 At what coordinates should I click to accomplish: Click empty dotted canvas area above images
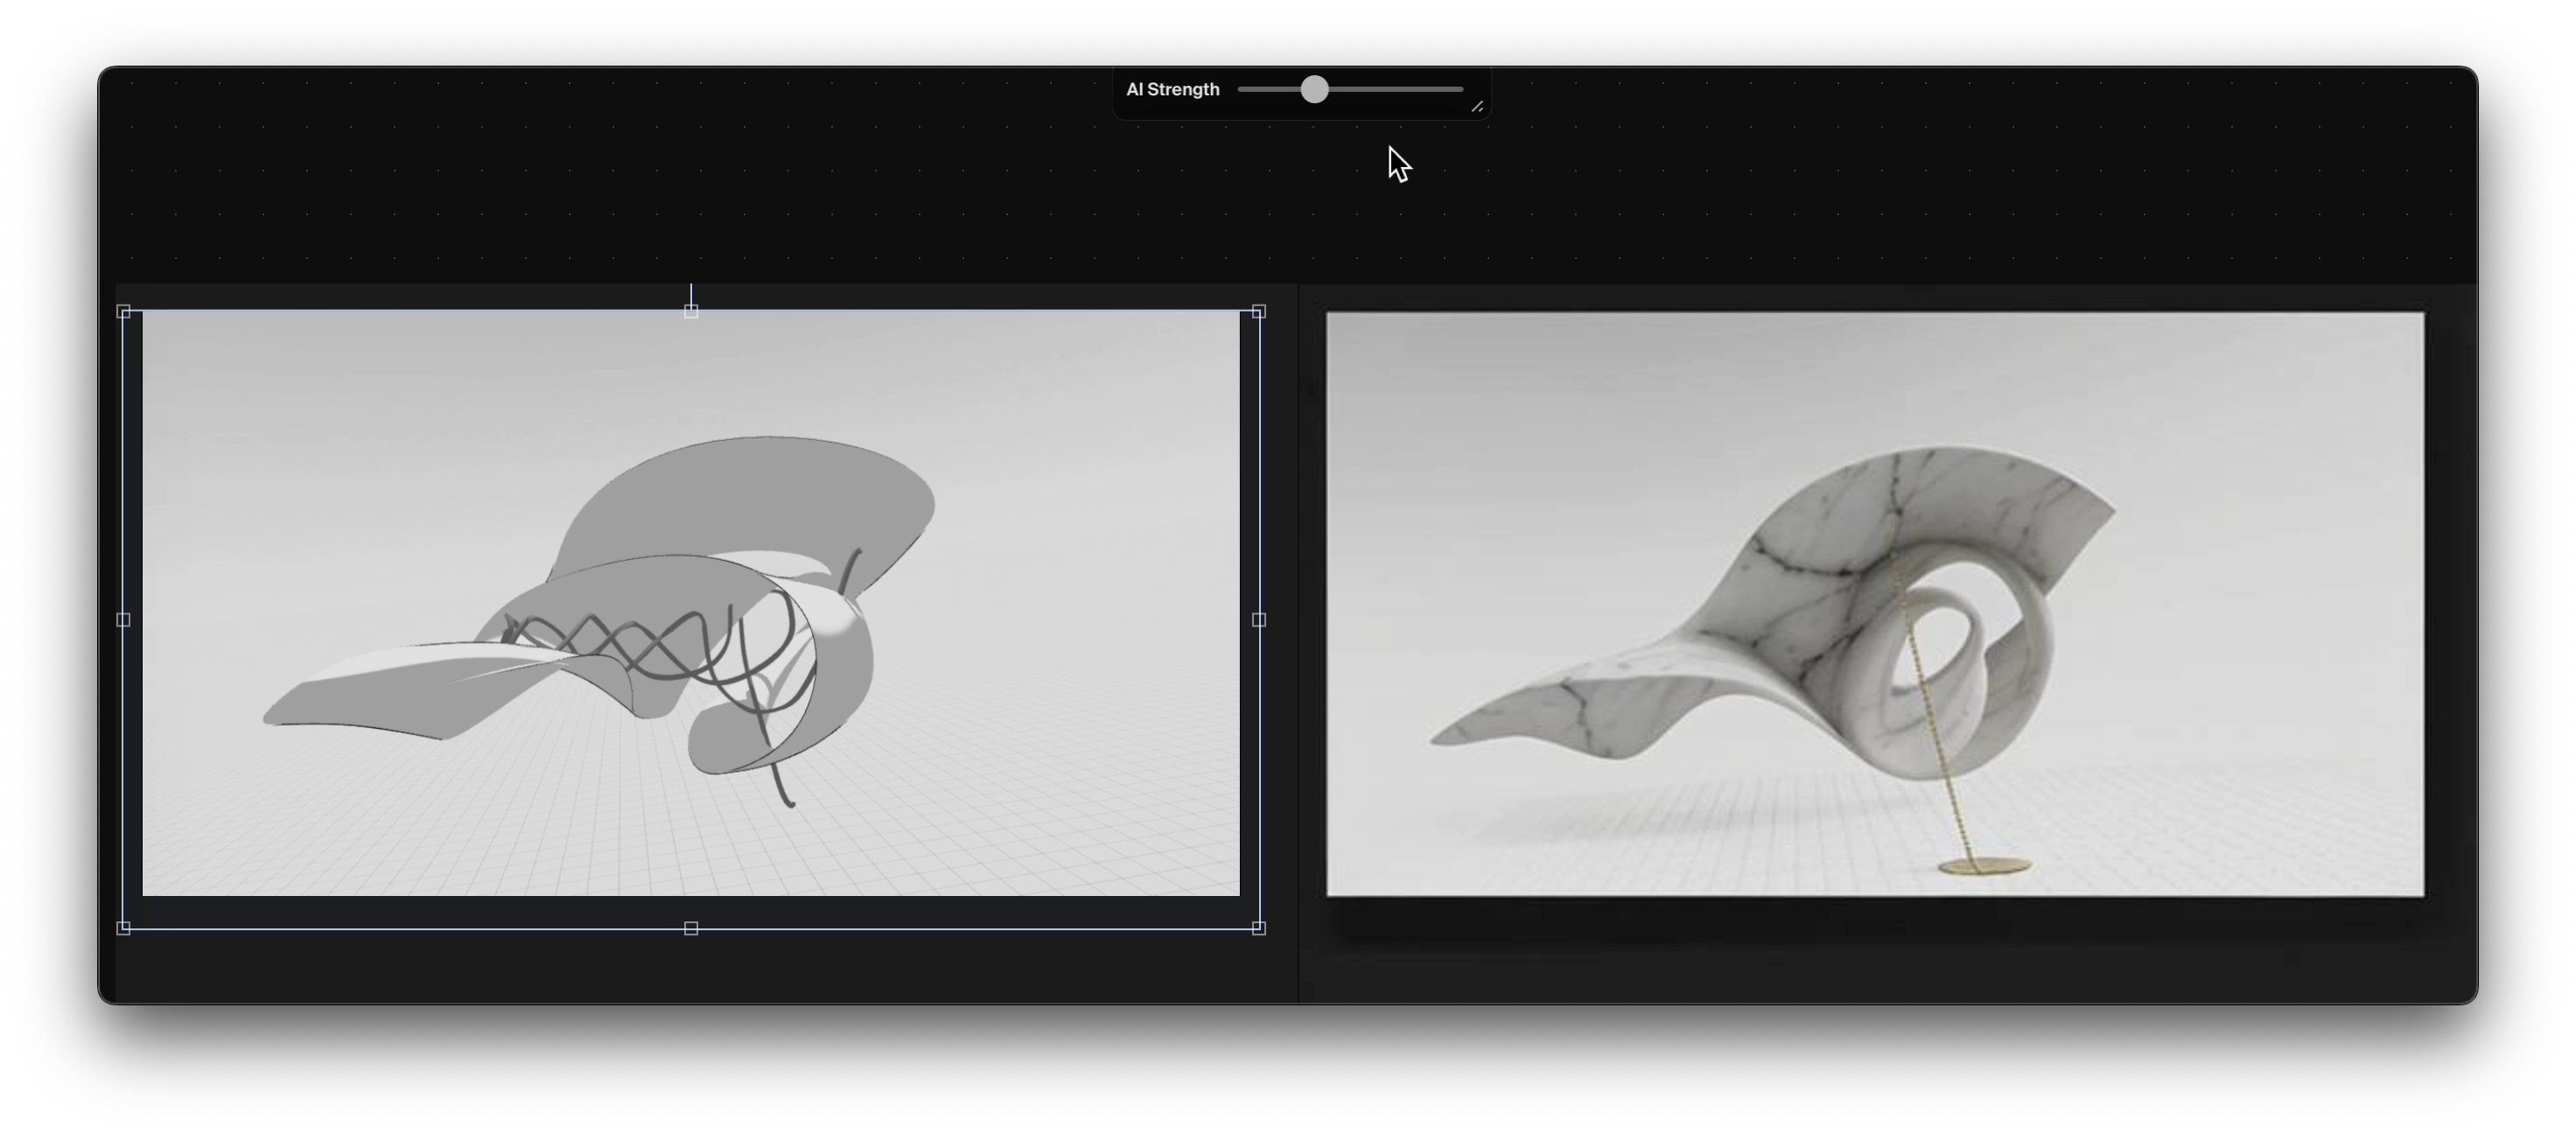click(600, 190)
